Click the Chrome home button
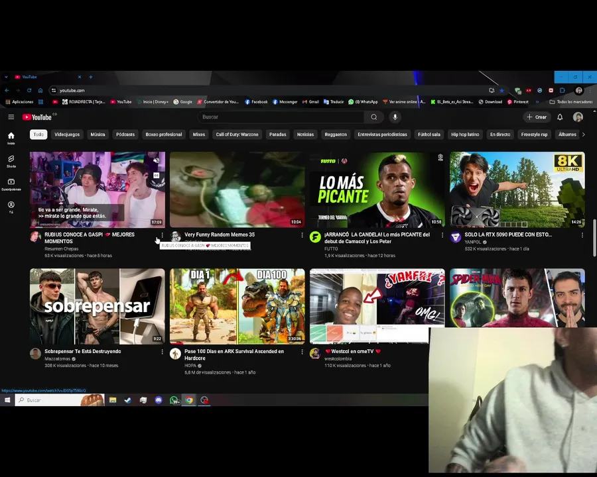The height and width of the screenshot is (477, 597). [x=40, y=90]
